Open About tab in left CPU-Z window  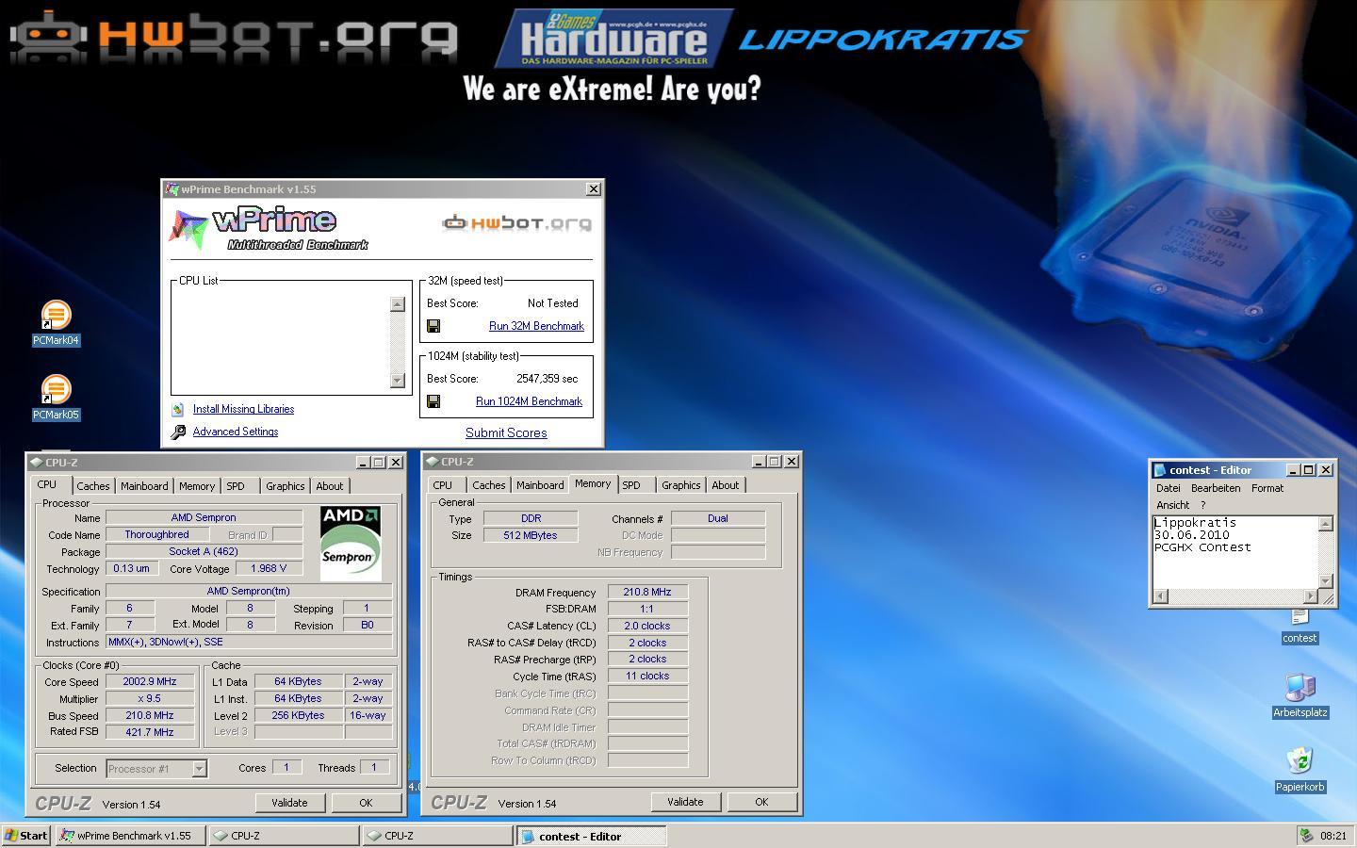[330, 486]
